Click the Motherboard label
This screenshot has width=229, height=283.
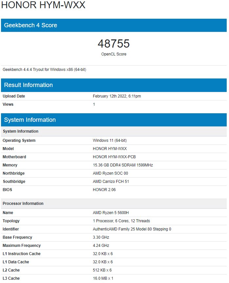pyautogui.click(x=14, y=157)
